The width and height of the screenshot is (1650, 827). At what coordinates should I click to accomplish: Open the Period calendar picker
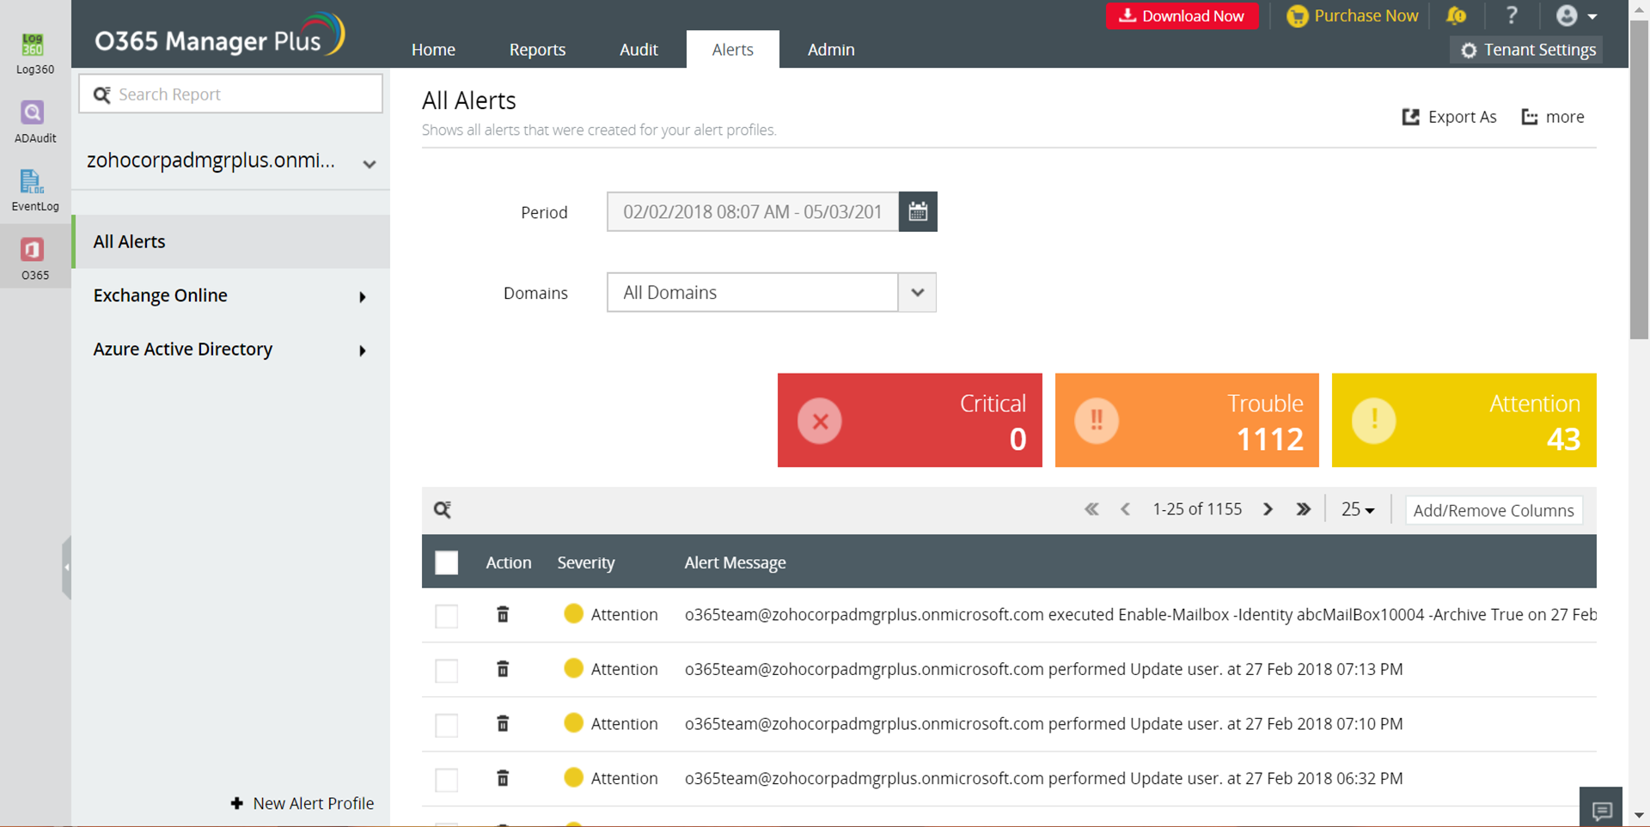(x=918, y=211)
